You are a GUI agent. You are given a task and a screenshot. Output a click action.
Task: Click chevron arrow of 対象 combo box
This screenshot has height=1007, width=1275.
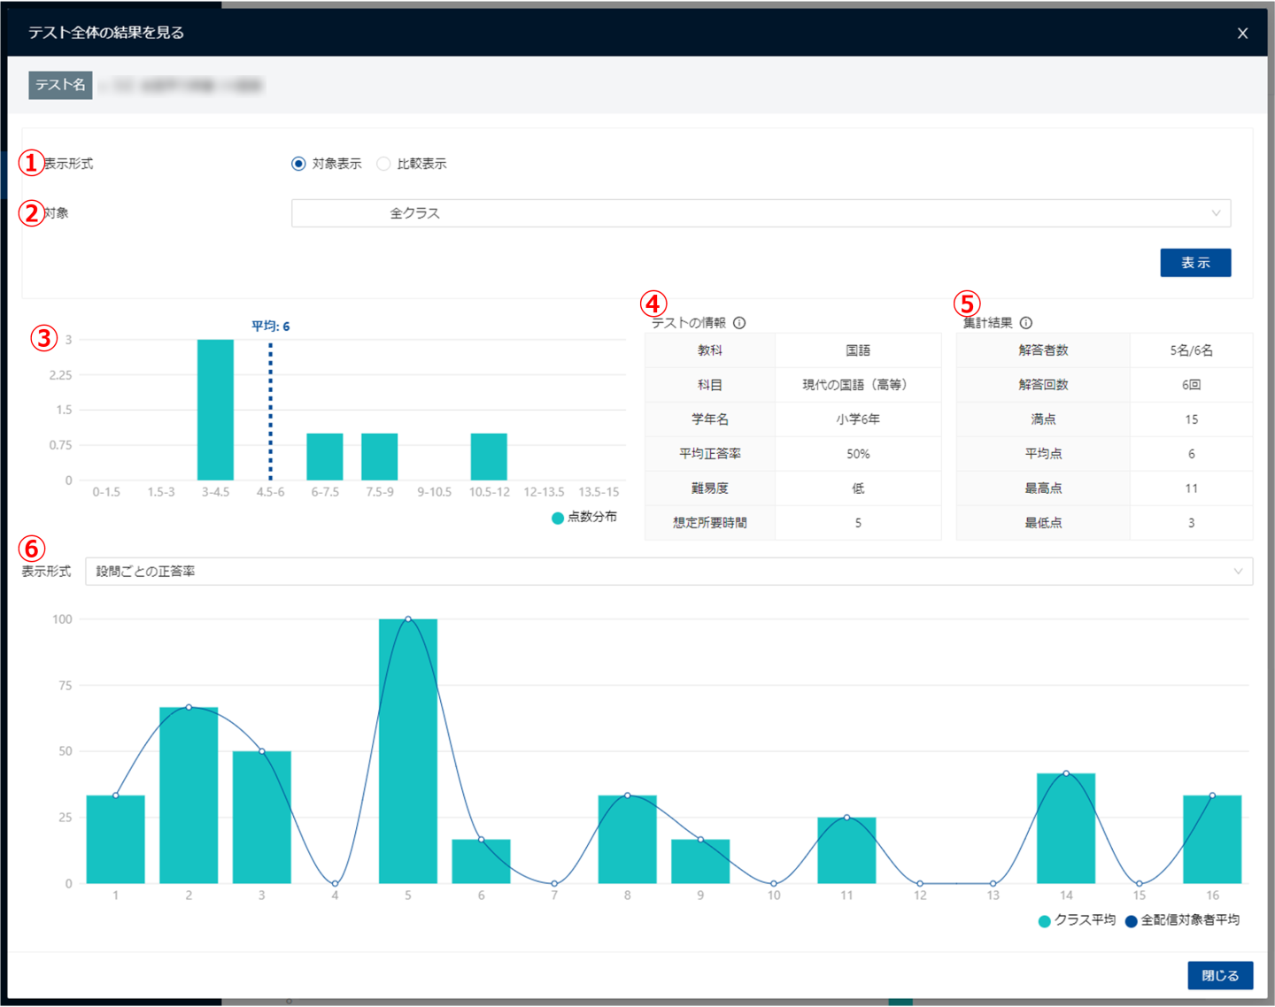[x=1216, y=213]
